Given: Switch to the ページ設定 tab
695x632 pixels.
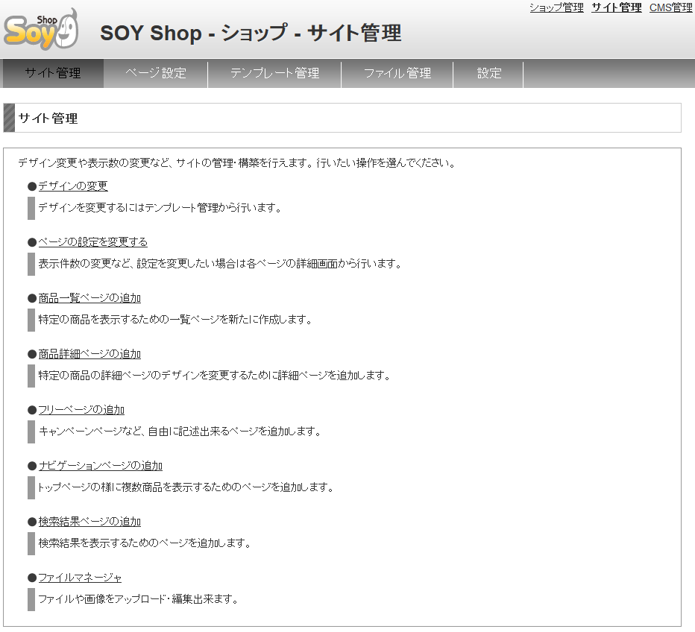Looking at the screenshot, I should [x=156, y=73].
